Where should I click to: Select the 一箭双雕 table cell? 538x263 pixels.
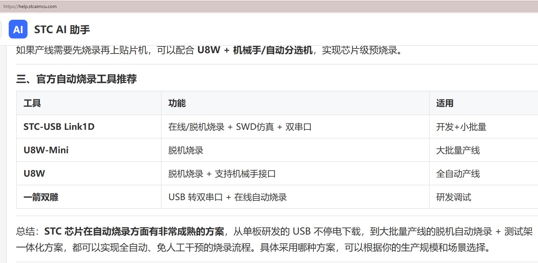point(89,197)
